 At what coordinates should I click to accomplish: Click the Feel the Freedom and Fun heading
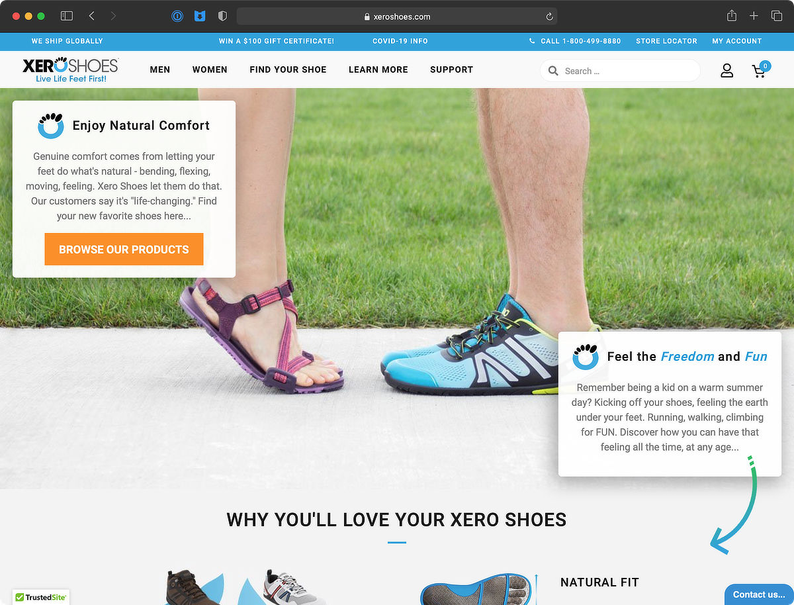pyautogui.click(x=687, y=357)
